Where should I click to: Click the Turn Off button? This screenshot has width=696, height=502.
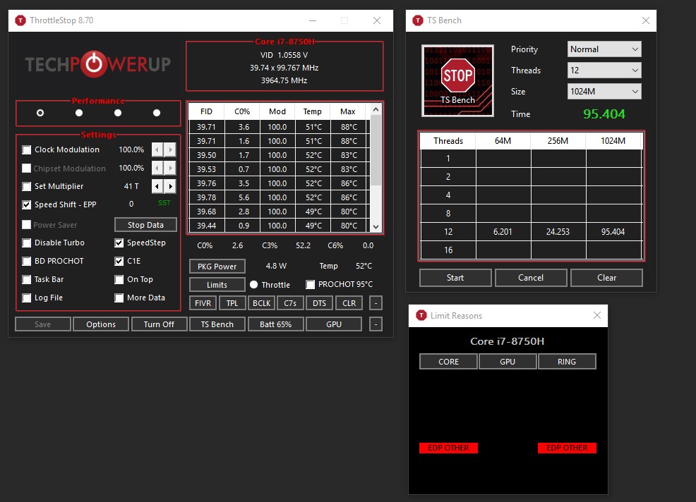[x=159, y=324]
